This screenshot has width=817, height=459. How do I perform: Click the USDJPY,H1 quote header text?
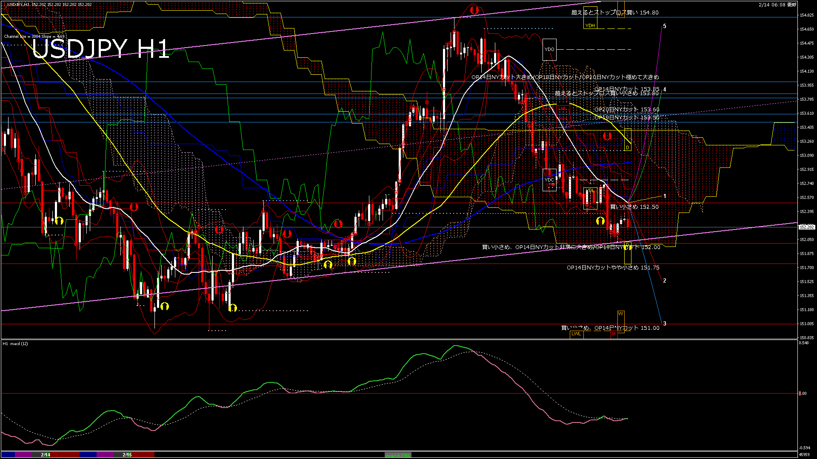[49, 4]
